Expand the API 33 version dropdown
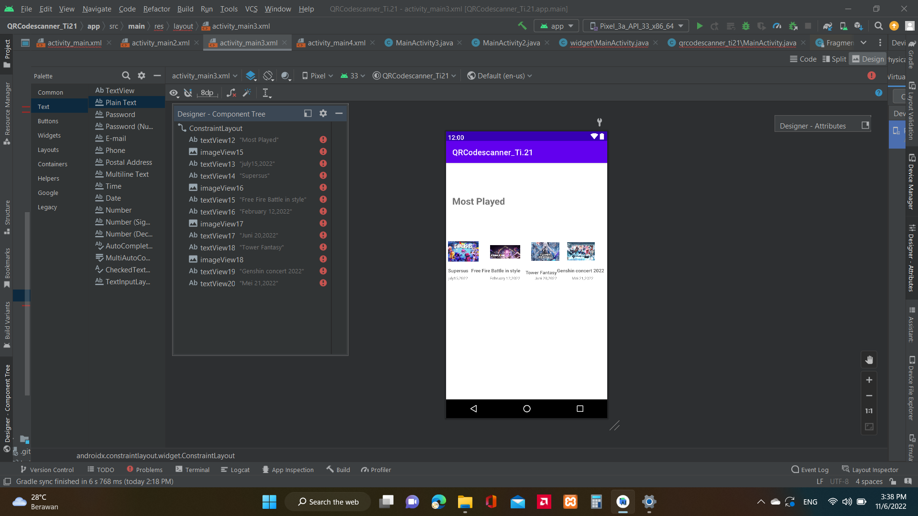The image size is (918, 516). click(352, 75)
